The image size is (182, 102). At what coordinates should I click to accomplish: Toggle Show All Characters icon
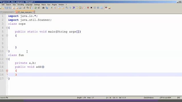point(70,8)
